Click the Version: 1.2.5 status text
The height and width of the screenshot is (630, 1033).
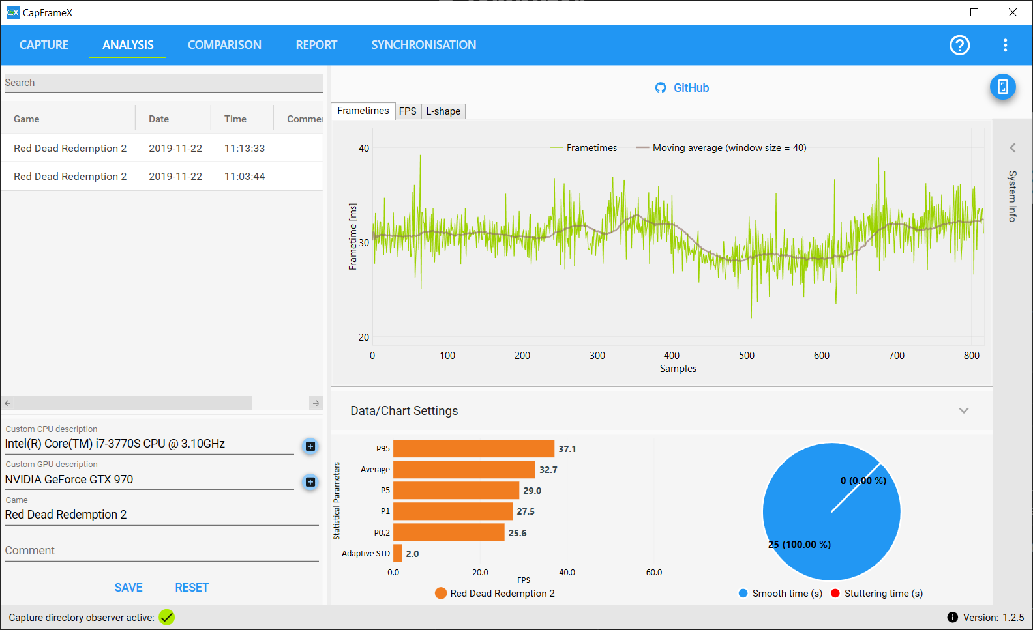tap(993, 618)
